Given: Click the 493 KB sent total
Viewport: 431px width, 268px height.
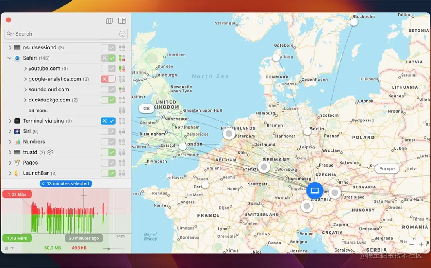Looking at the screenshot, I should click(79, 248).
